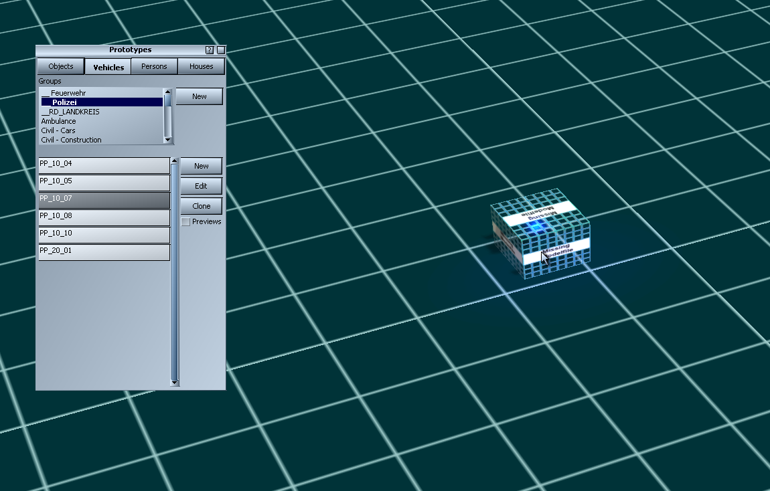The height and width of the screenshot is (491, 770).
Task: Open the Persons tab
Action: click(154, 67)
